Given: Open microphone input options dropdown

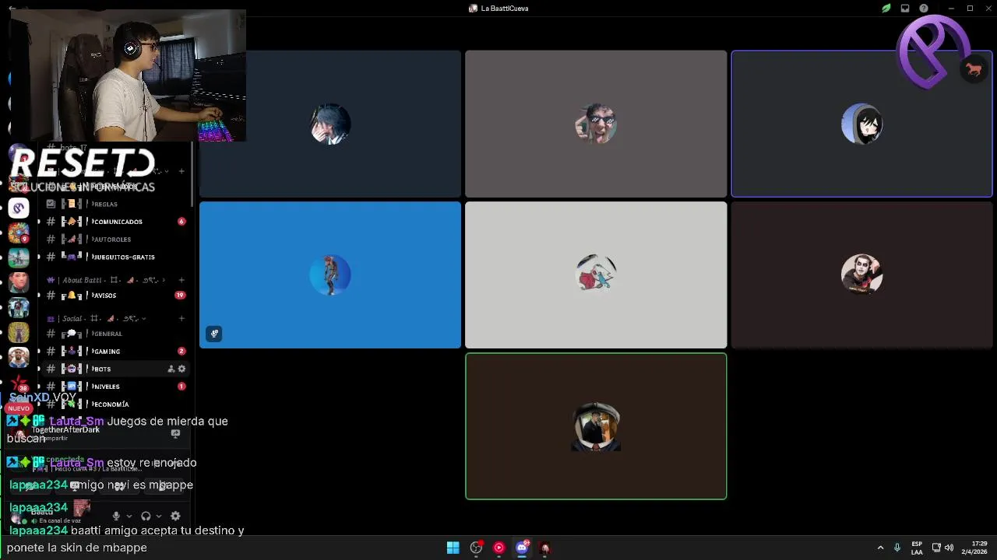Looking at the screenshot, I should click(x=129, y=516).
